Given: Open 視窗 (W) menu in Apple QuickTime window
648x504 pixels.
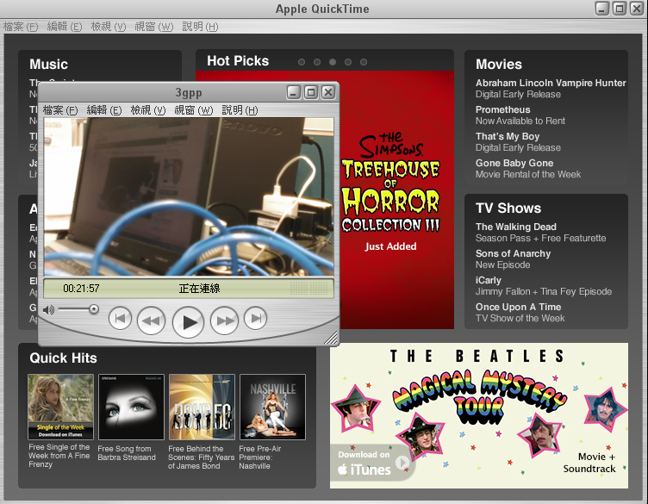Looking at the screenshot, I should [x=153, y=27].
